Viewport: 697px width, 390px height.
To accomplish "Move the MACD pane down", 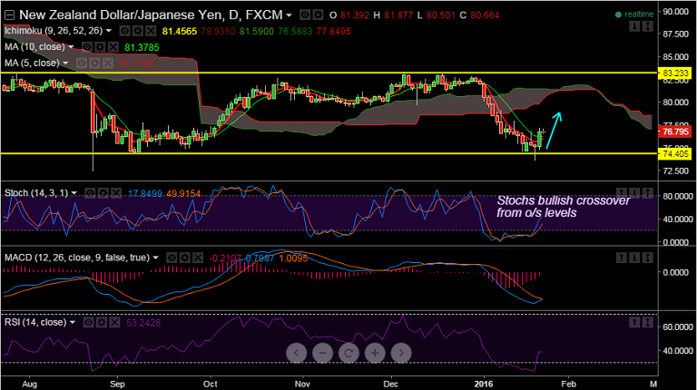I will (x=634, y=258).
